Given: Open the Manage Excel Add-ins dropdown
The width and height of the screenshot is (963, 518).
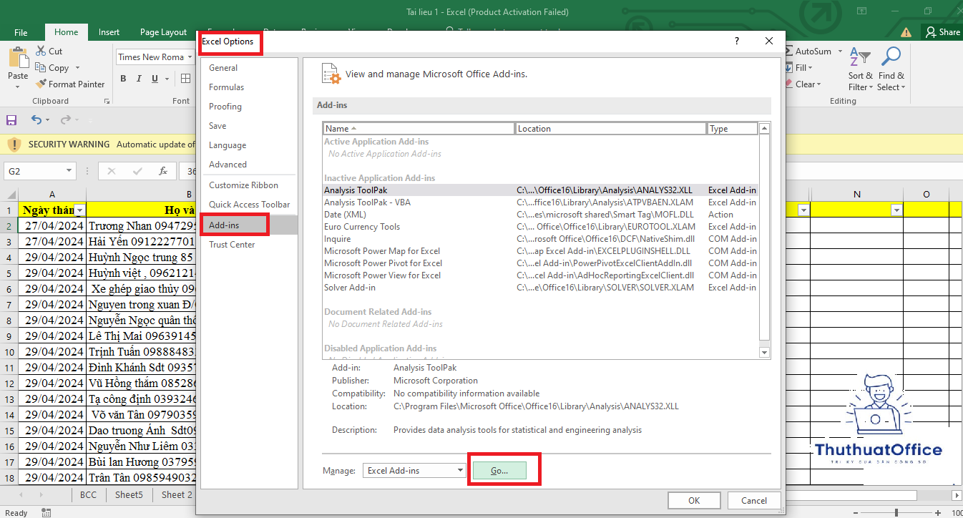Looking at the screenshot, I should pos(461,470).
